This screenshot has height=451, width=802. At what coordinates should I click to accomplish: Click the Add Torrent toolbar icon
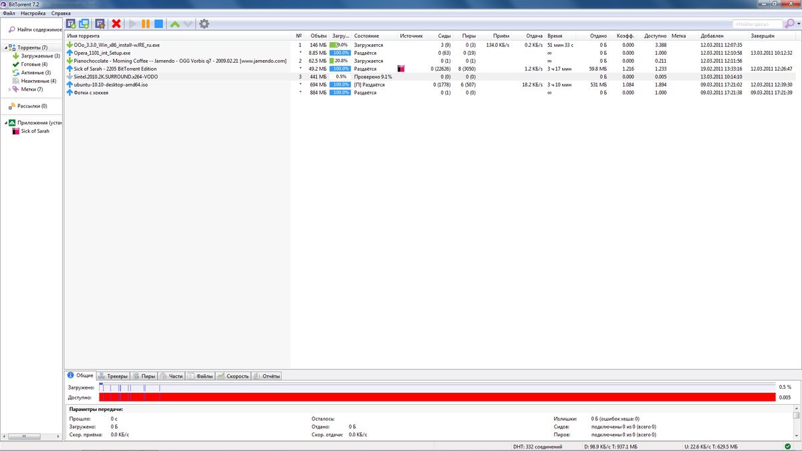point(71,24)
